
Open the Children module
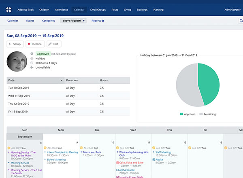coord(44,10)
